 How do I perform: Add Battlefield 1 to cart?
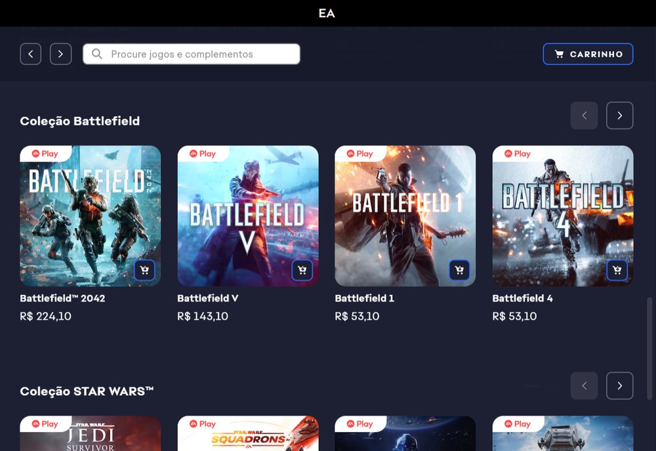459,269
